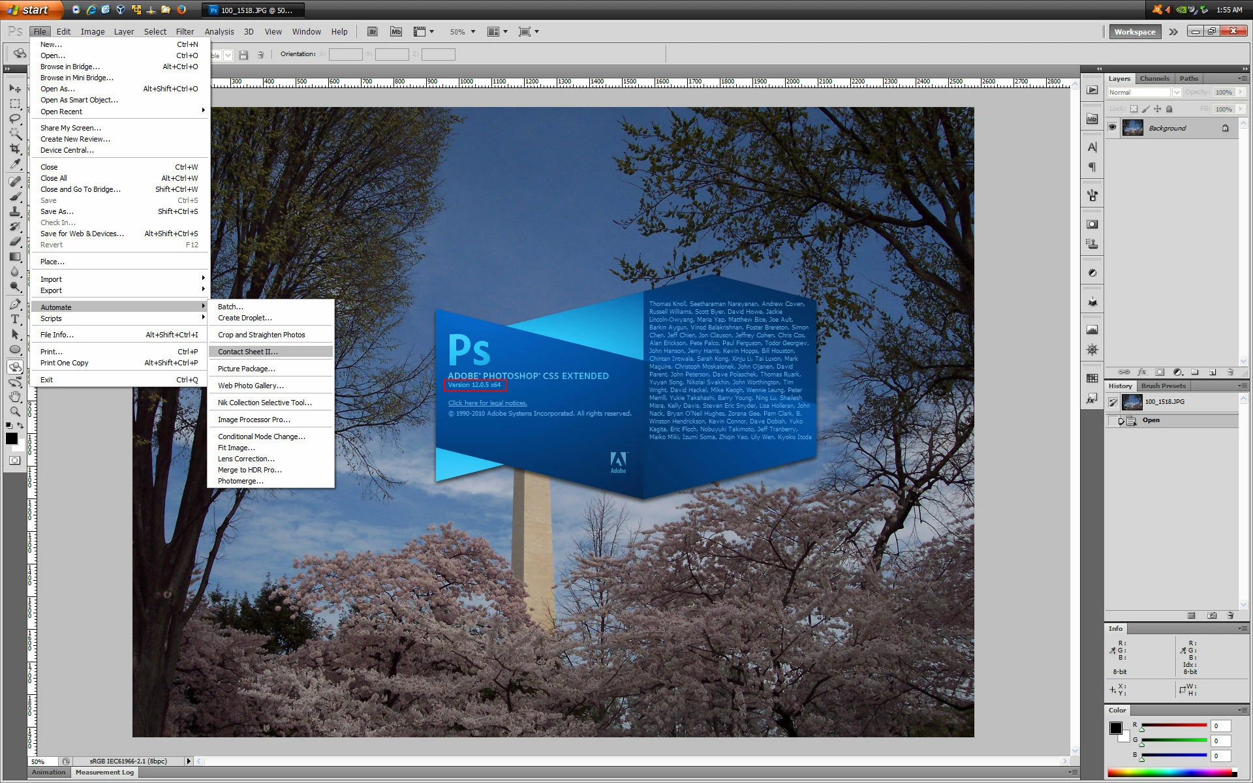The width and height of the screenshot is (1253, 783).
Task: Choose Contact Sheet II from Automate submenu
Action: pos(248,352)
